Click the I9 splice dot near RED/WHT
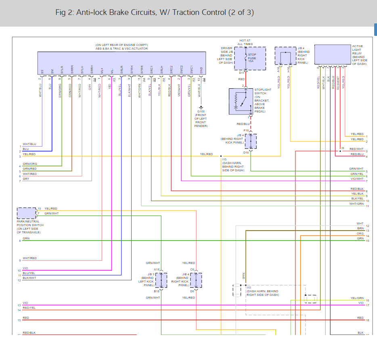The height and width of the screenshot is (343, 377). coord(340,151)
